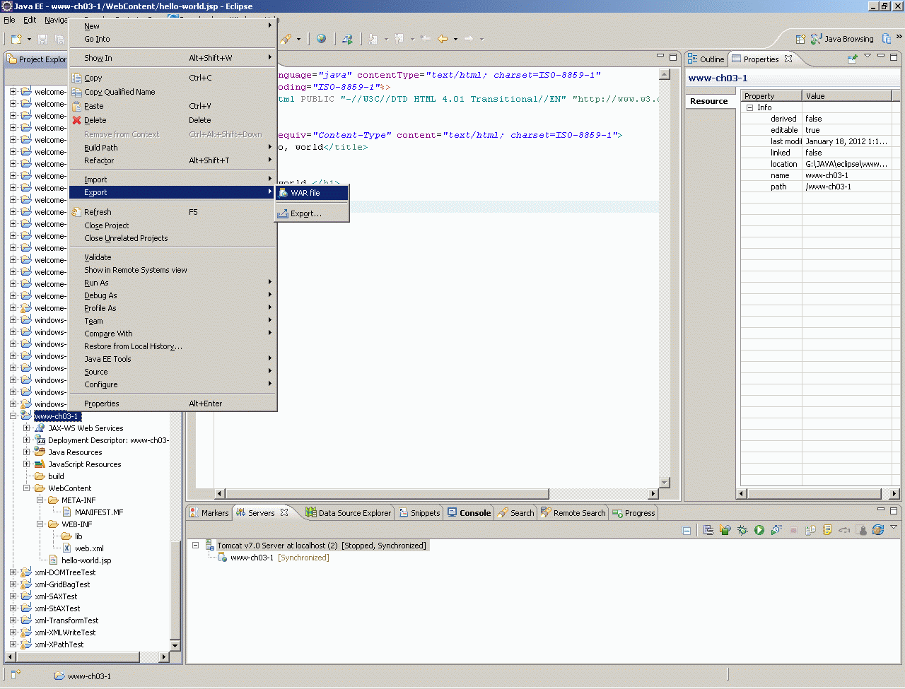Open the web browser globe icon in toolbar
The image size is (905, 689).
tap(321, 39)
